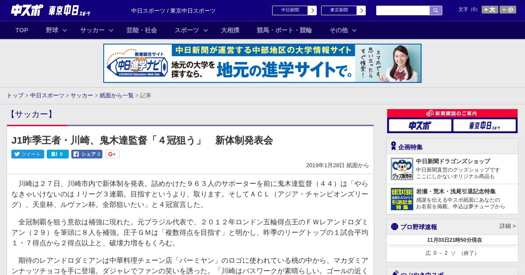The width and height of the screenshot is (525, 275).
Task: Click the 【サッカー】 category heading
Action: (31, 114)
